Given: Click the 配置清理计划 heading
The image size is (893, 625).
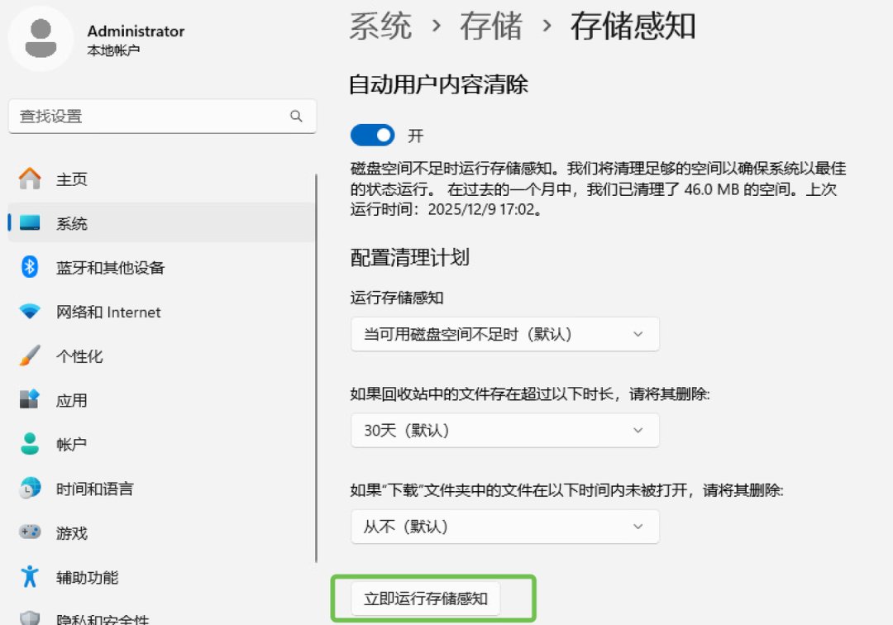Looking at the screenshot, I should click(x=409, y=257).
